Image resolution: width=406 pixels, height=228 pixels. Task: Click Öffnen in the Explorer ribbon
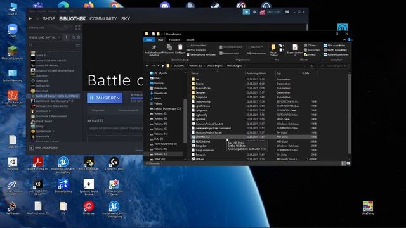coord(310,46)
